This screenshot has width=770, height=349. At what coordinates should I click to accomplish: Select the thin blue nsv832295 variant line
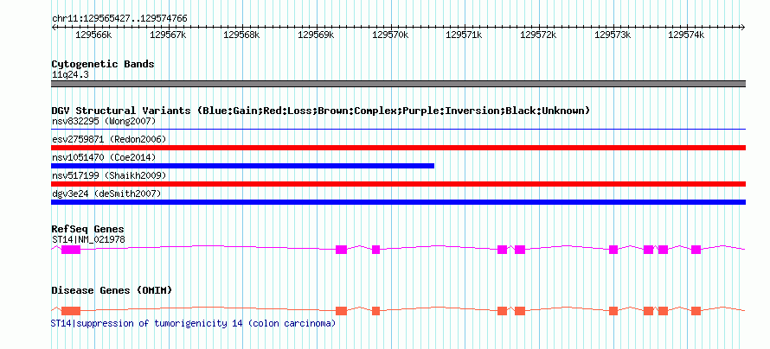(x=398, y=130)
